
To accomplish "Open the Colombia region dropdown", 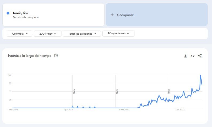I will click(20, 34).
